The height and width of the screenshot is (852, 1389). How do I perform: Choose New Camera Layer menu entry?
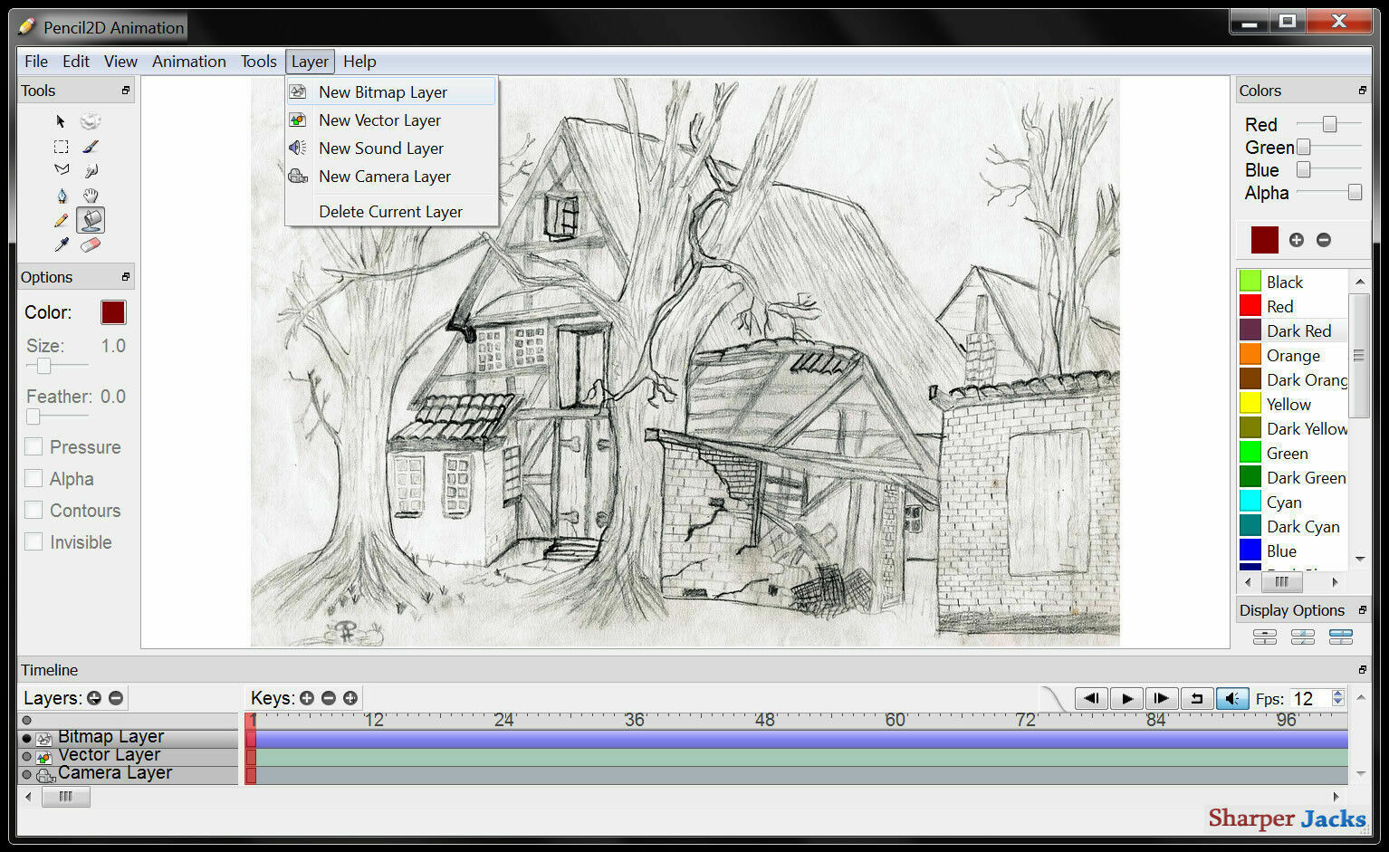pos(391,177)
